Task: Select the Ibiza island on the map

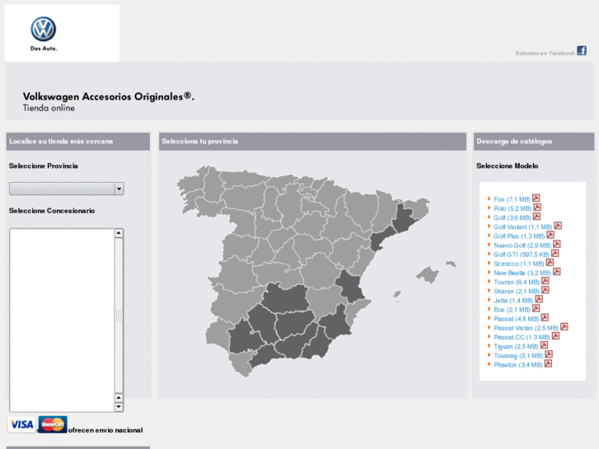Action: pos(397,295)
